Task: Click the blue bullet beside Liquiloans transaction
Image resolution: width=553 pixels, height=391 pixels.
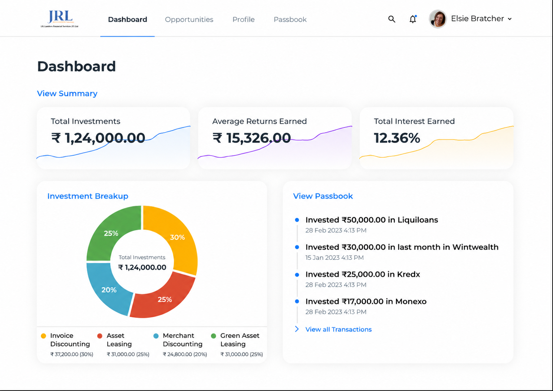Action: tap(297, 220)
